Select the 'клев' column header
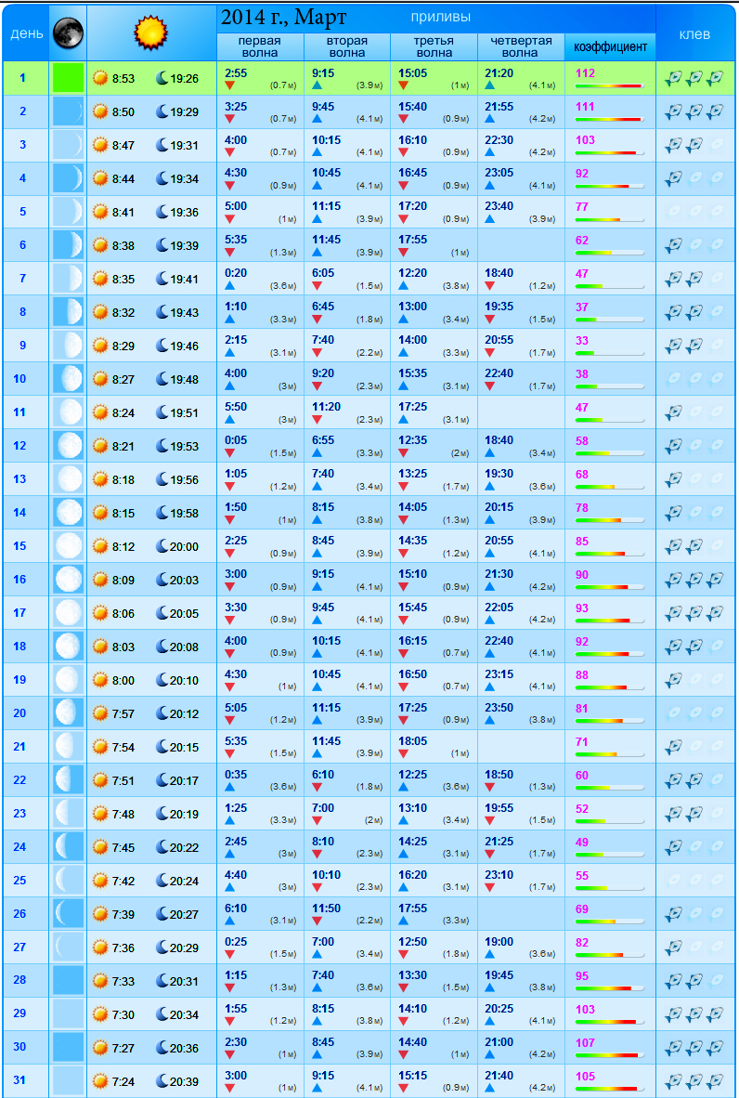This screenshot has width=739, height=1098. [x=695, y=34]
